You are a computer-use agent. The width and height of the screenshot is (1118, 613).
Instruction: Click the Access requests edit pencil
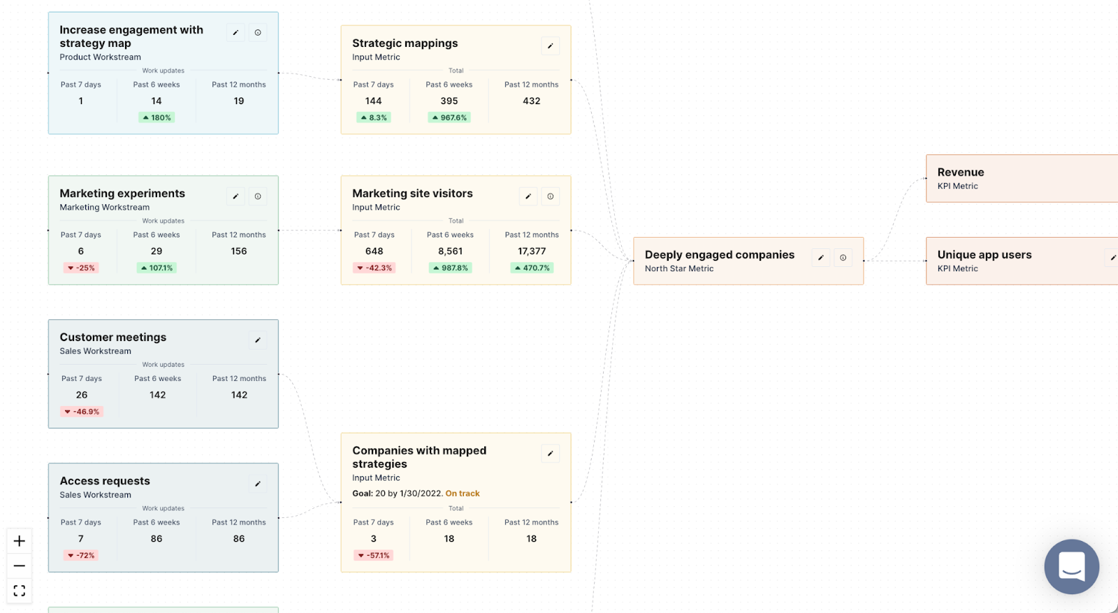[258, 484]
